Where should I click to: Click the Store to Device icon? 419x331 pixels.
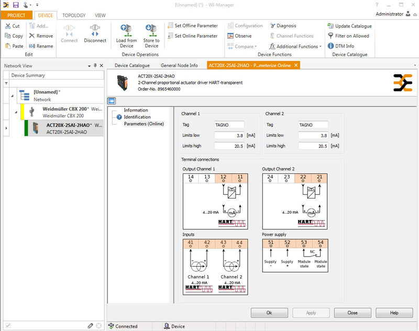coord(151,30)
